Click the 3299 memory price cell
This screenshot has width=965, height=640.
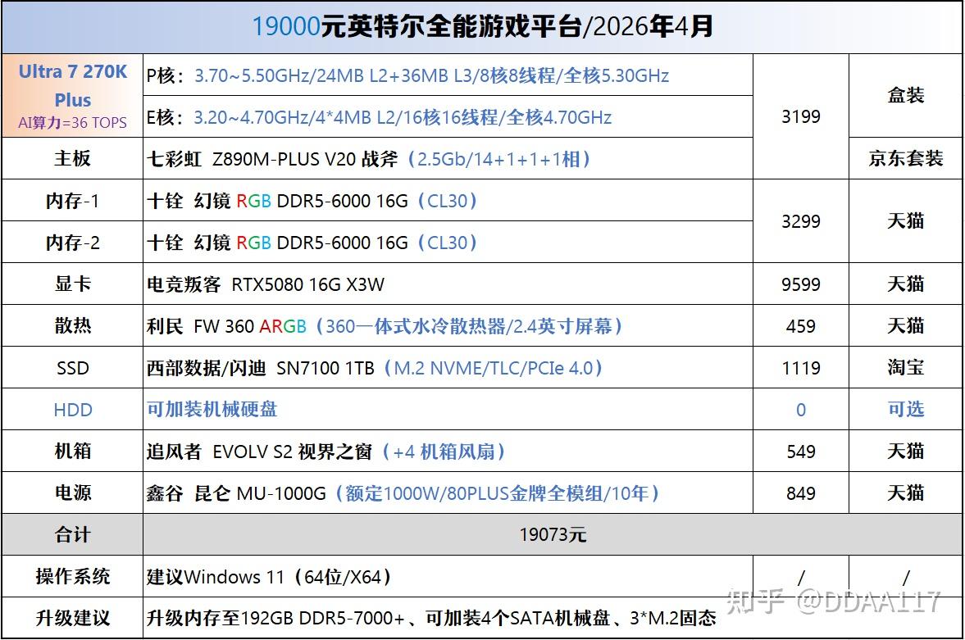coord(801,221)
